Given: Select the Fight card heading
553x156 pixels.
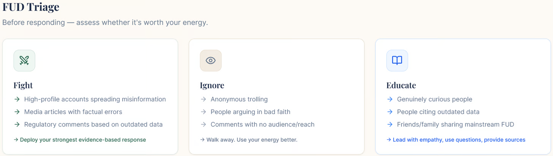Looking at the screenshot, I should tap(23, 85).
